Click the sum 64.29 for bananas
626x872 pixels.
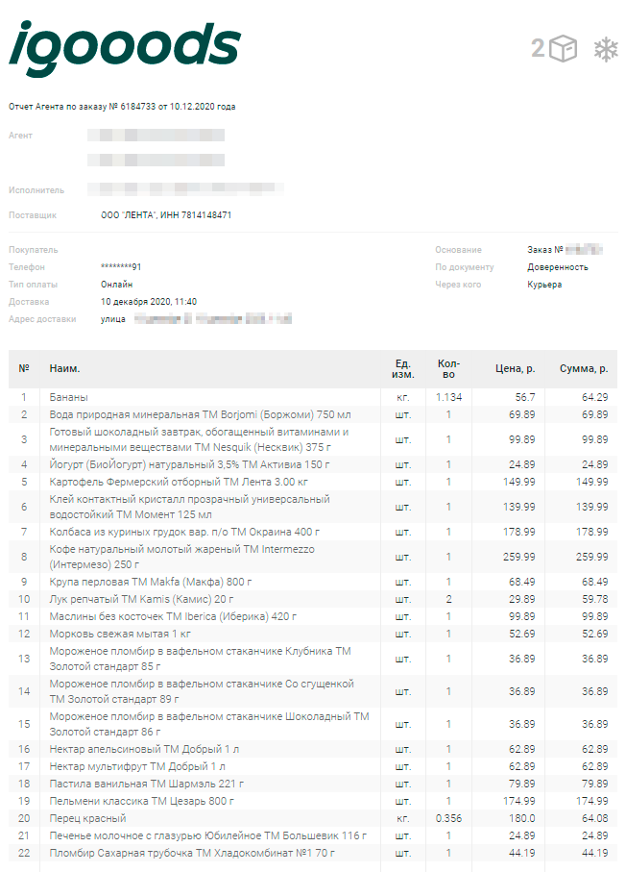tap(594, 397)
